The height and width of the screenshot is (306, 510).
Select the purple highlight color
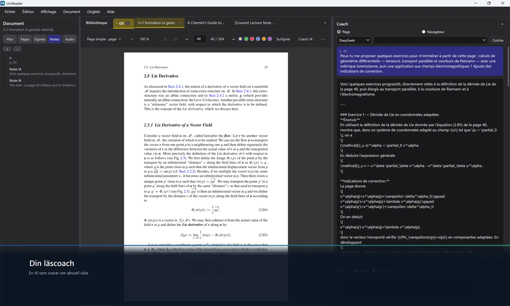pos(270,39)
